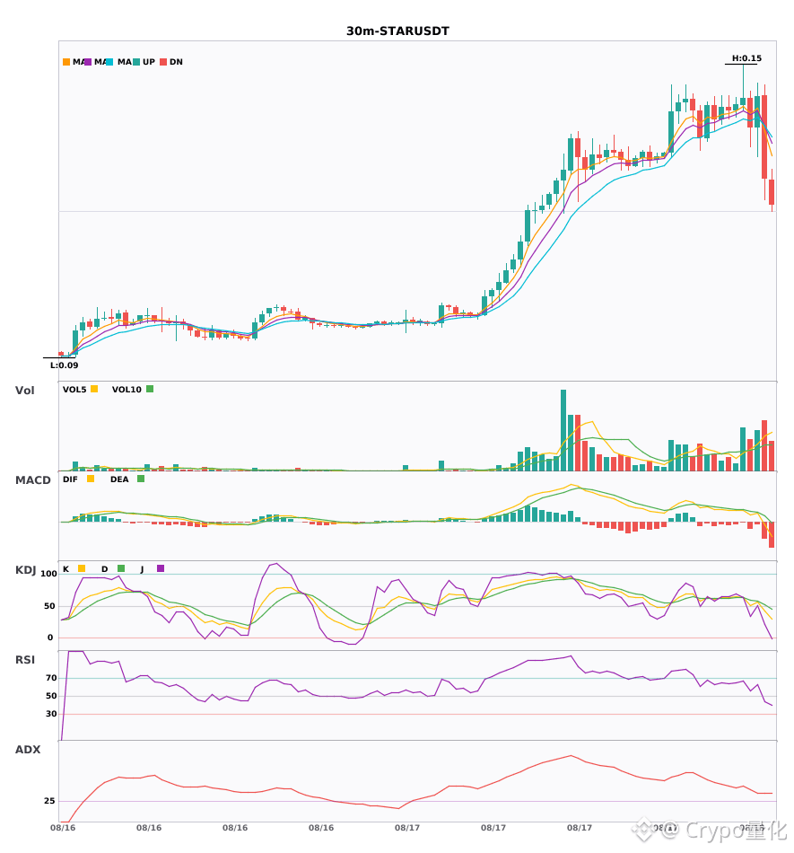Click the 25 axis value in ADX
The width and height of the screenshot is (794, 853).
click(49, 801)
